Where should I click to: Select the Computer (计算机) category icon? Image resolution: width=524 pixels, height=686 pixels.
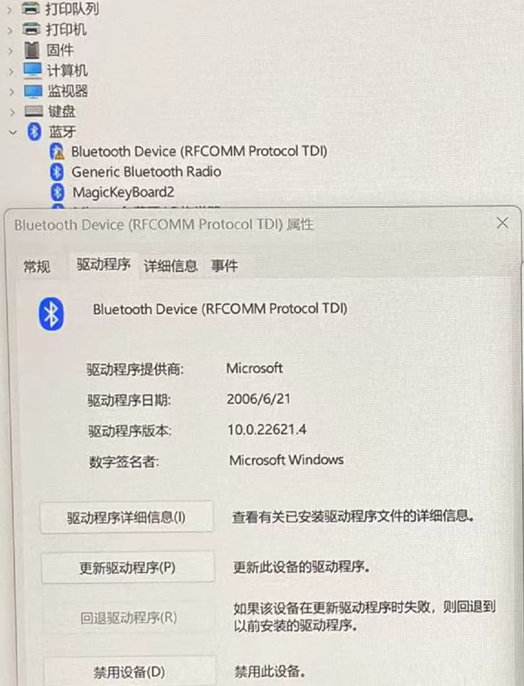coord(33,70)
